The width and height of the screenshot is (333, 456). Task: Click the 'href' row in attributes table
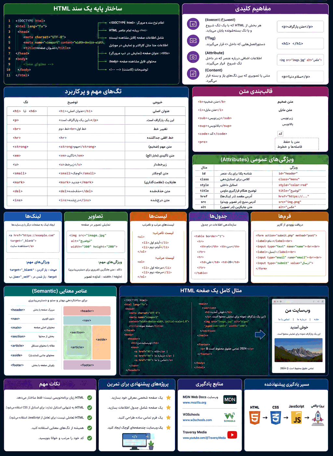tap(260, 196)
